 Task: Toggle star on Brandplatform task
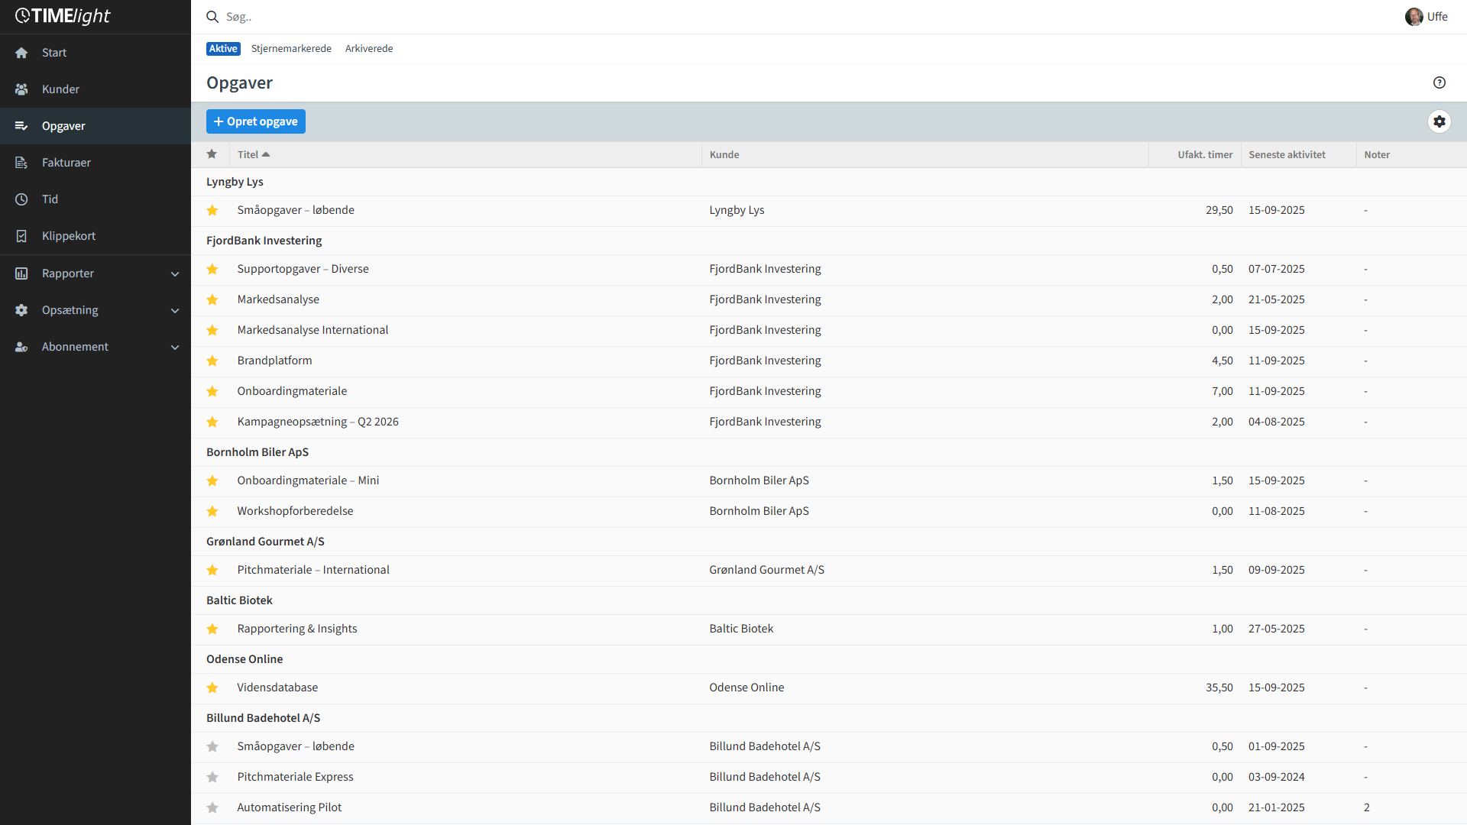tap(212, 361)
